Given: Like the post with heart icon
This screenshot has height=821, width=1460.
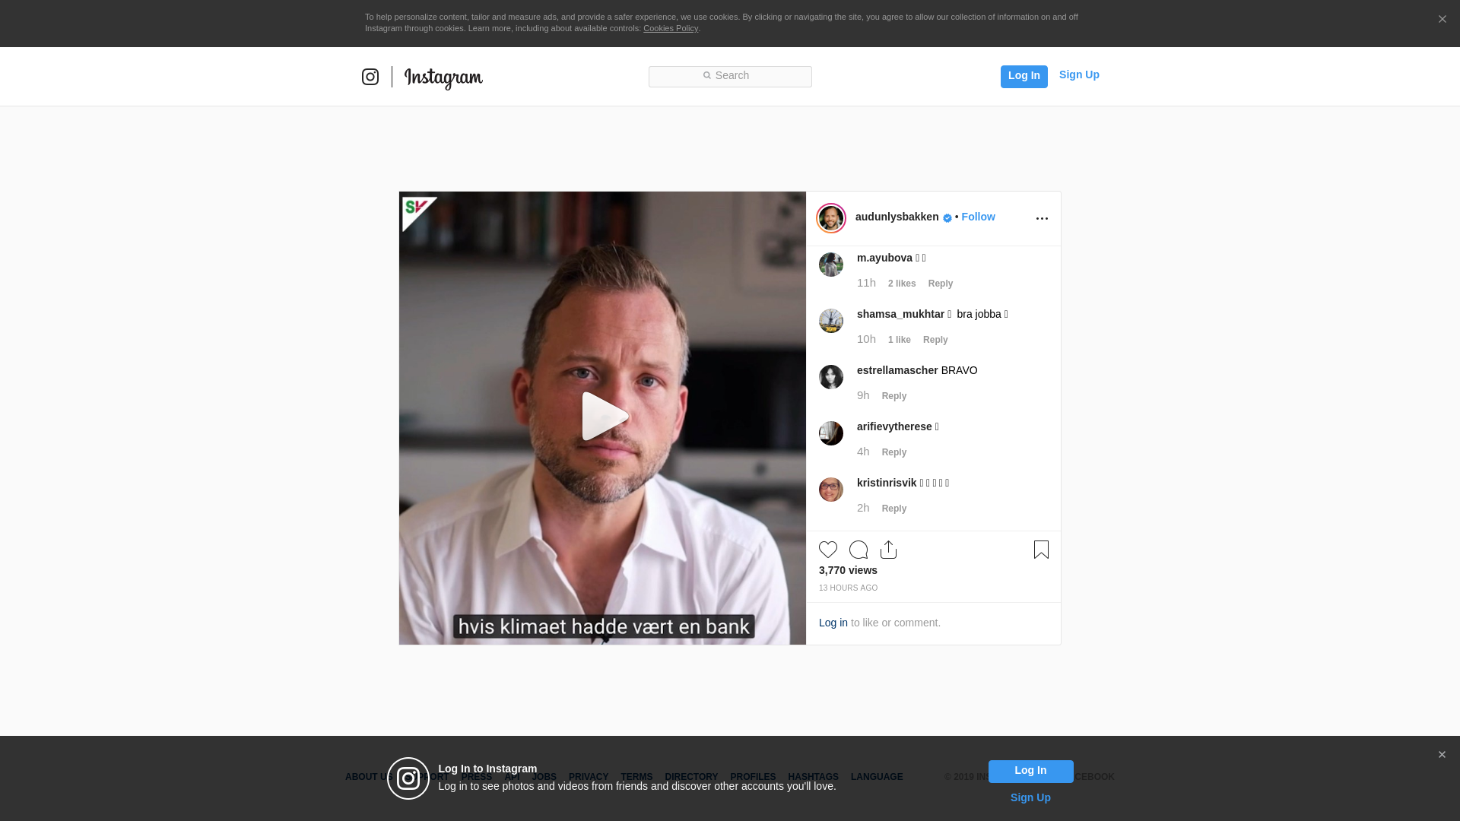Looking at the screenshot, I should pyautogui.click(x=828, y=550).
